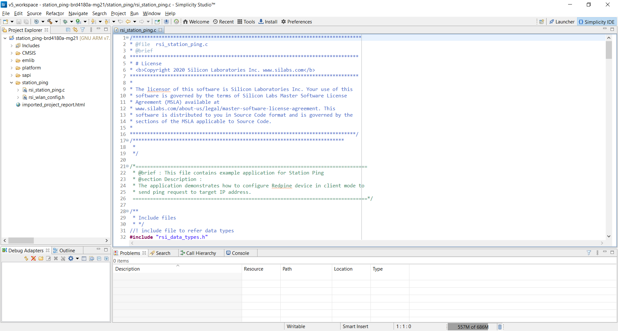
Task: Open the Navigate menu
Action: pyautogui.click(x=78, y=13)
